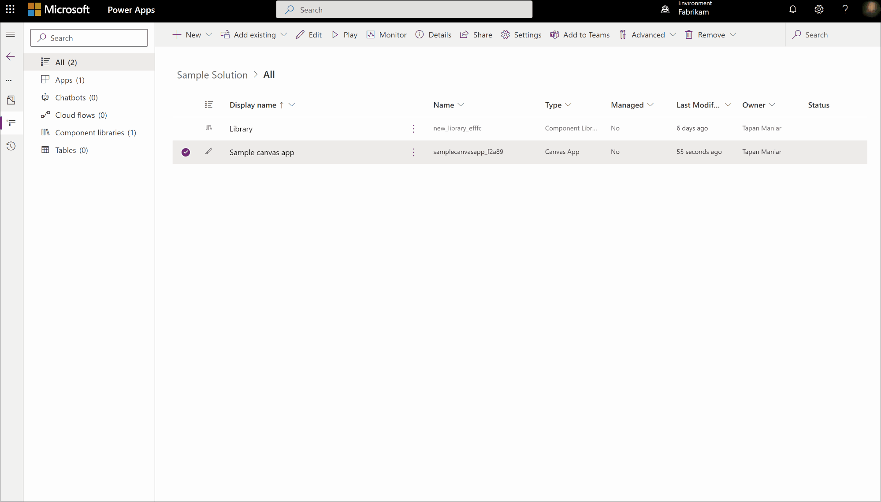This screenshot has width=881, height=502.
Task: Click the Add to Teams icon
Action: coord(554,34)
